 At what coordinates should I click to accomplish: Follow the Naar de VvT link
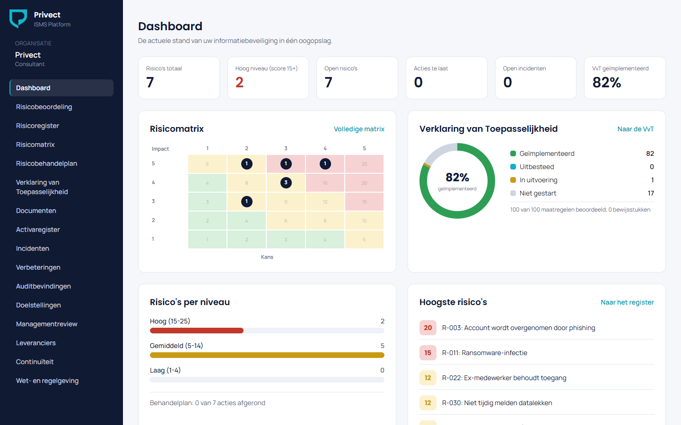[x=636, y=129]
